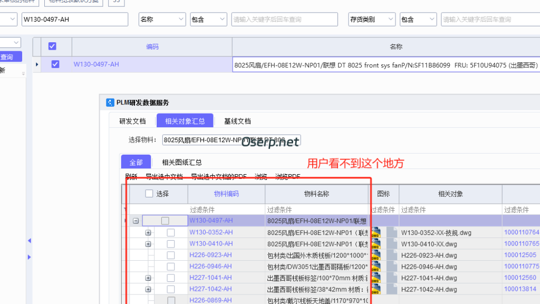The image size is (540, 304).
Task: Uncheck the W130-0497-AH row checkbox in the main grid
Action: click(x=55, y=64)
